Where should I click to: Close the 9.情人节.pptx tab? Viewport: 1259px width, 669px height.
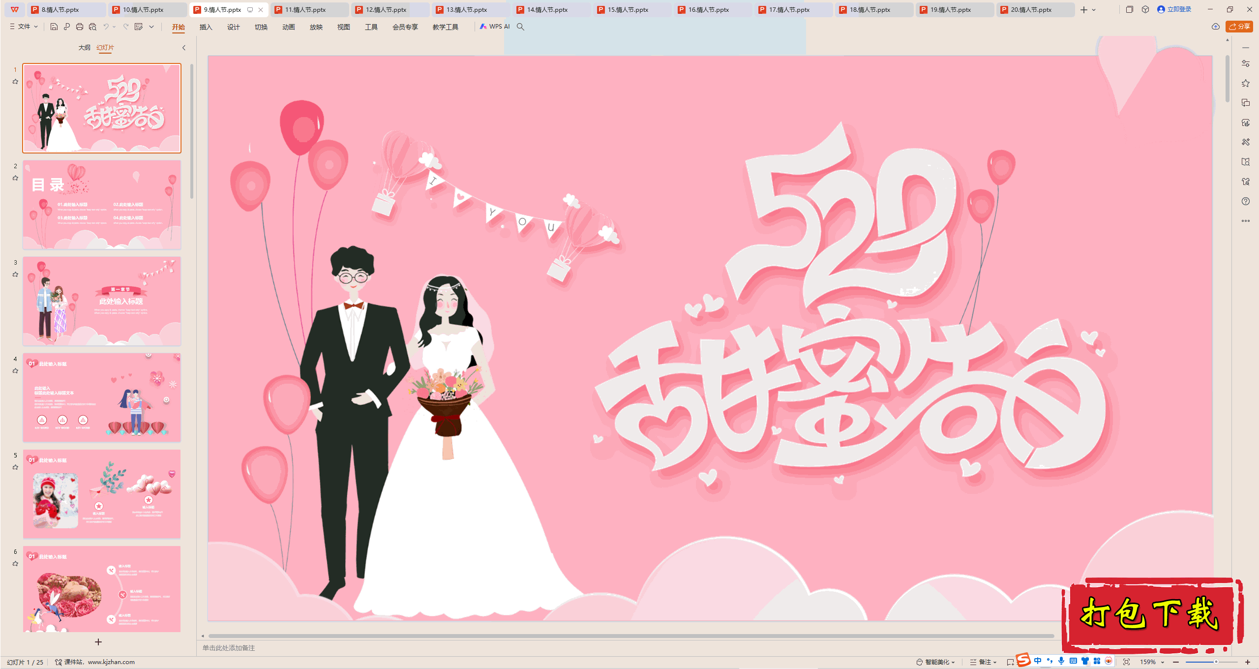(261, 10)
